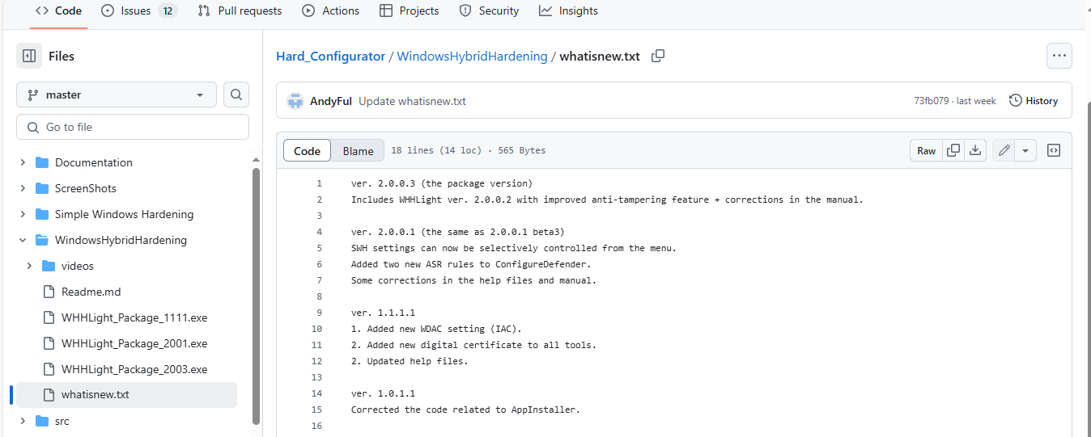Click the search files magnifier icon
The width and height of the screenshot is (1091, 437).
[236, 95]
